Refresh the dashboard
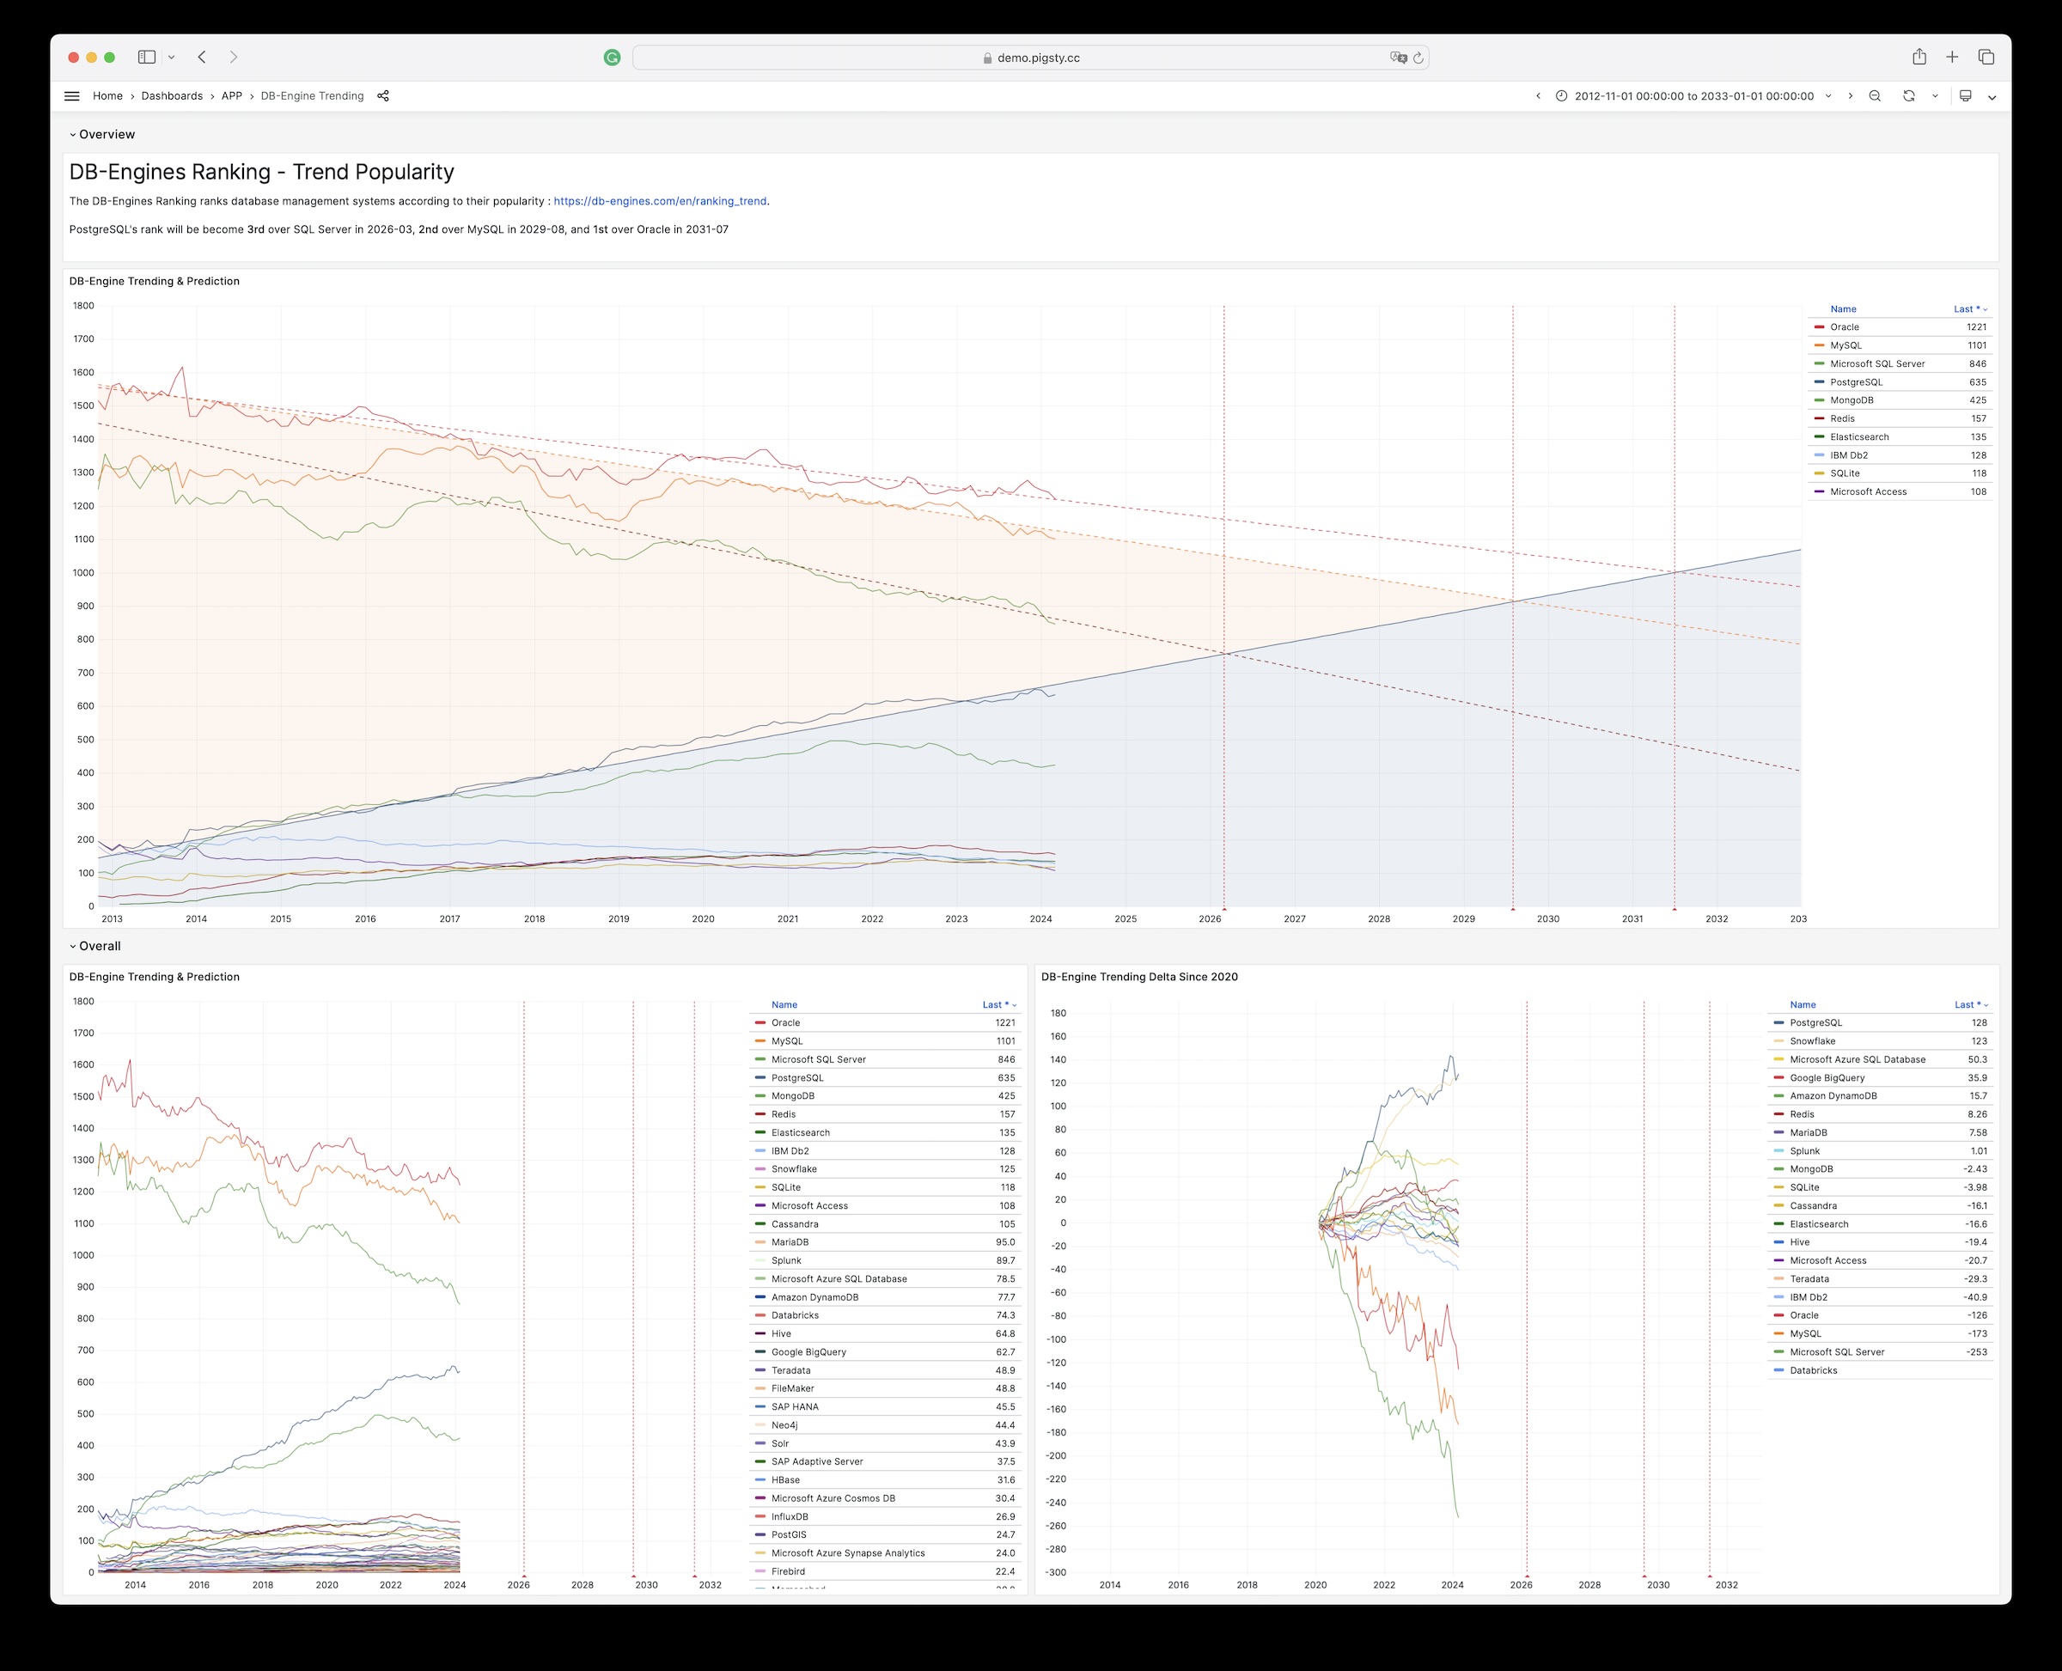This screenshot has width=2062, height=1671. coord(1908,96)
